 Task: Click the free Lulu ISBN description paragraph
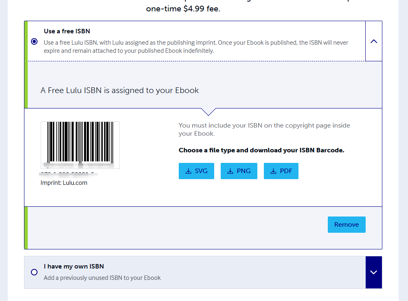pyautogui.click(x=196, y=47)
